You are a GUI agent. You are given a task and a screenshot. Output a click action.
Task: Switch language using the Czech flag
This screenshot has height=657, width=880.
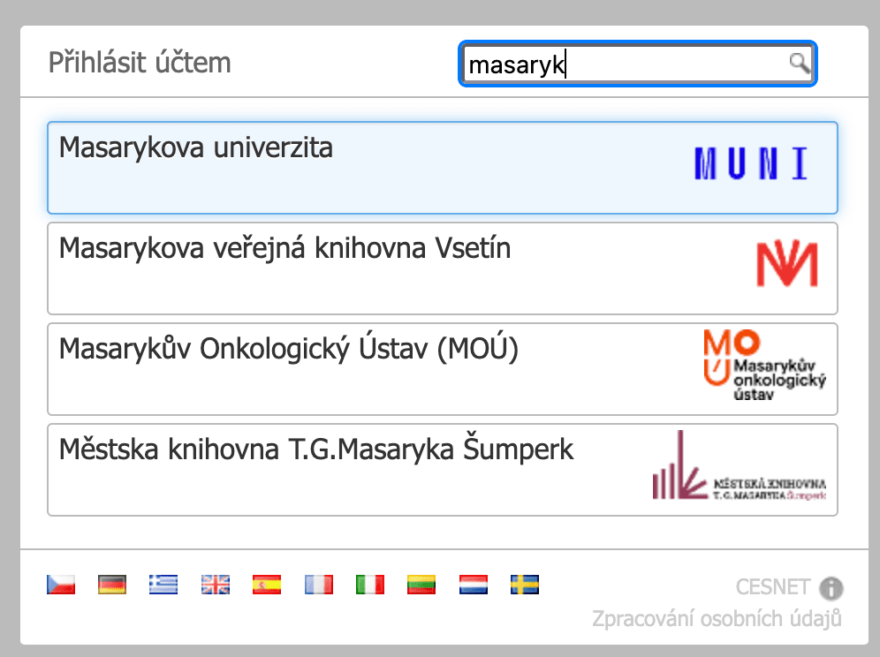(60, 584)
